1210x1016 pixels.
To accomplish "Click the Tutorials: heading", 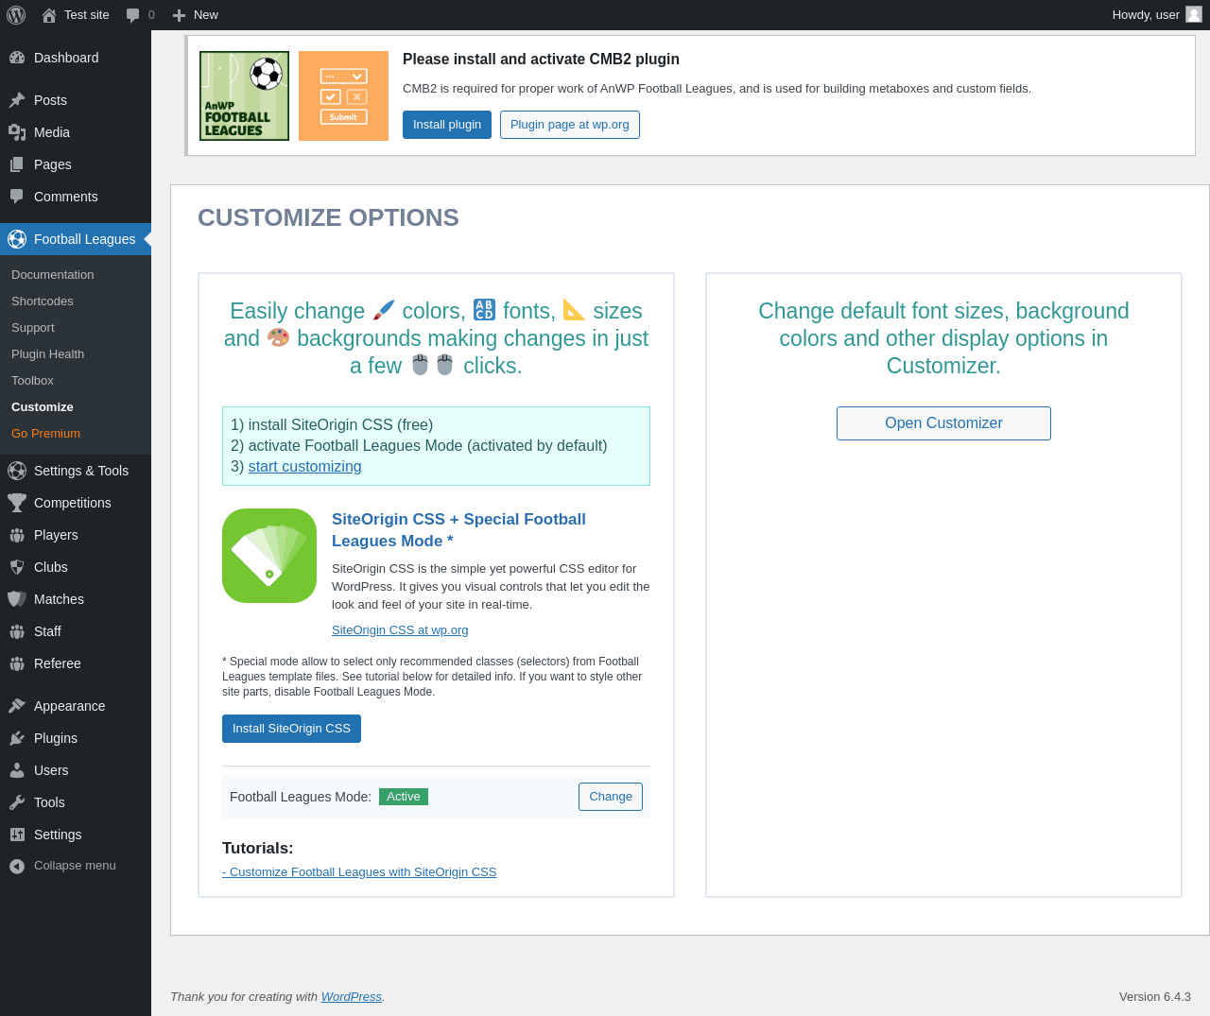I will [258, 849].
